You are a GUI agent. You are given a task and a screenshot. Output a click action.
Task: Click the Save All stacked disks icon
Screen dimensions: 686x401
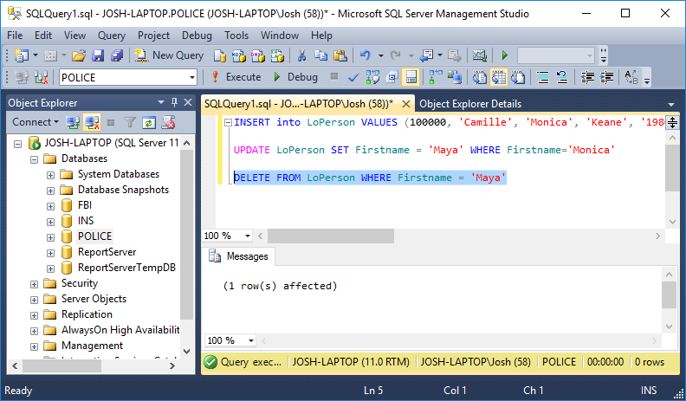117,55
